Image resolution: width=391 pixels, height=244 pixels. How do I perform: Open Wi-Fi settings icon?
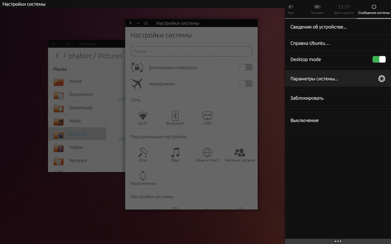coord(143,115)
